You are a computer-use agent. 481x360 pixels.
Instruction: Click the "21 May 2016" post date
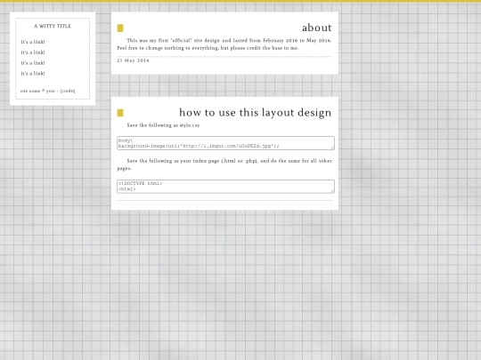pyautogui.click(x=133, y=60)
